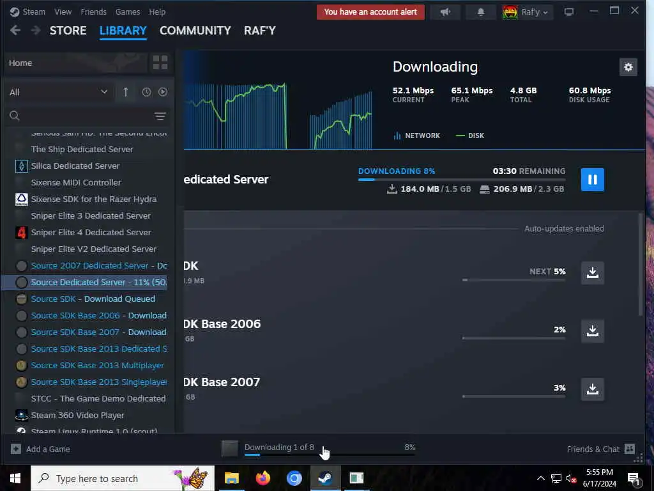Image resolution: width=654 pixels, height=491 pixels.
Task: Start the DK Base 2006 download now
Action: tap(592, 331)
